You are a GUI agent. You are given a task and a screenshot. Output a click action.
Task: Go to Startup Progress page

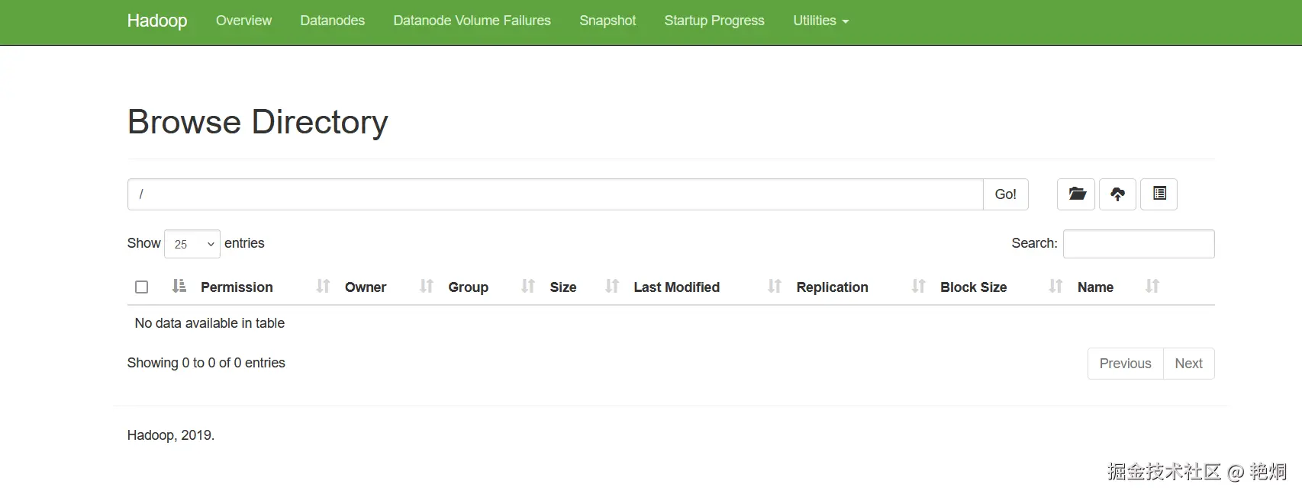[x=714, y=21]
